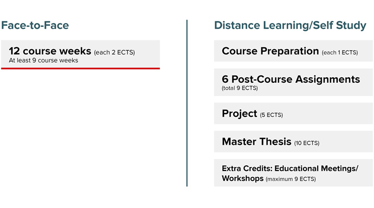
Task: Click "At least 9 course weeks" text
Action: pos(43,61)
